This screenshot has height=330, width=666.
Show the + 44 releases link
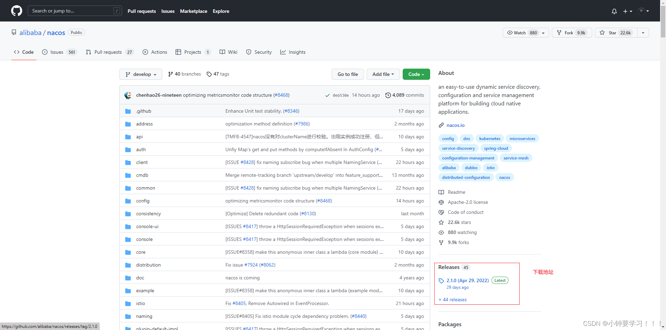pyautogui.click(x=453, y=299)
